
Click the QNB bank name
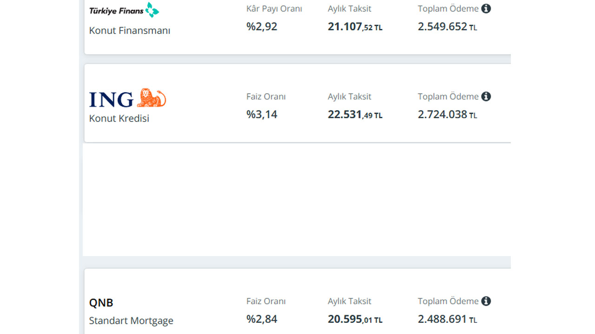coord(101,302)
